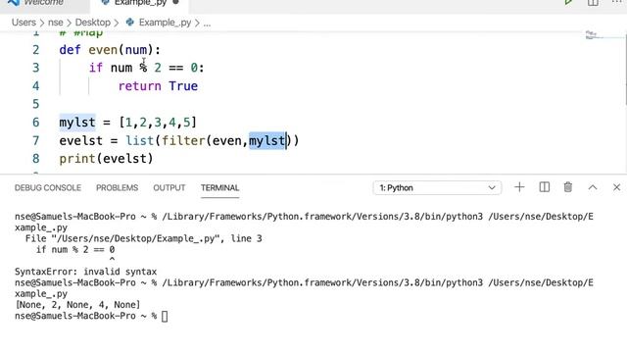627x353 pixels.
Task: Click 'if num % 2 == 0:' line
Action: pos(146,68)
